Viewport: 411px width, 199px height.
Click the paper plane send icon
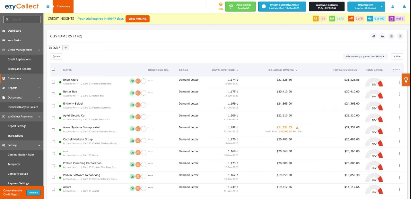click(373, 36)
